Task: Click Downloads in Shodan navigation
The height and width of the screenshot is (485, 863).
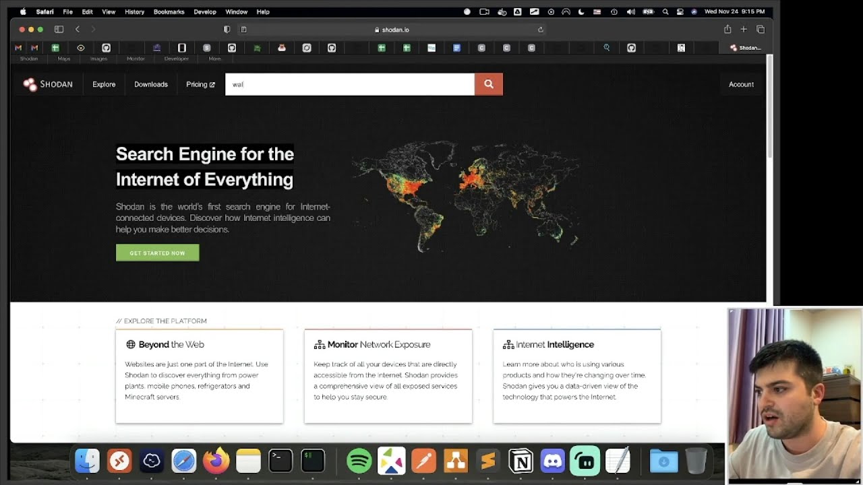Action: point(151,84)
